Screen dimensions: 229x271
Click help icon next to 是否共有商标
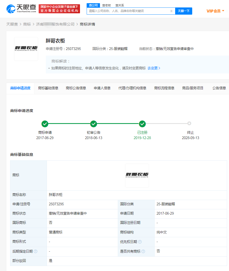(x=143, y=251)
